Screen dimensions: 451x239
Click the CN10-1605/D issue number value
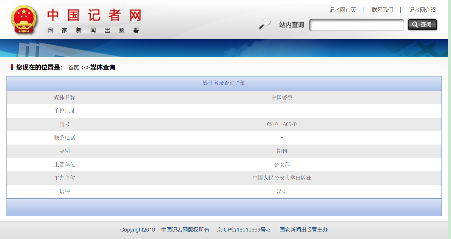tap(282, 124)
